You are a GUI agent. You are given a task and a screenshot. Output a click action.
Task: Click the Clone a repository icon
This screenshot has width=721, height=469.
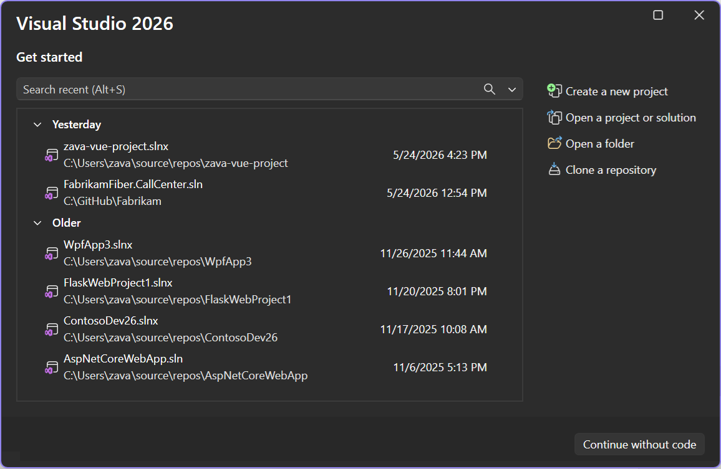pyautogui.click(x=554, y=169)
